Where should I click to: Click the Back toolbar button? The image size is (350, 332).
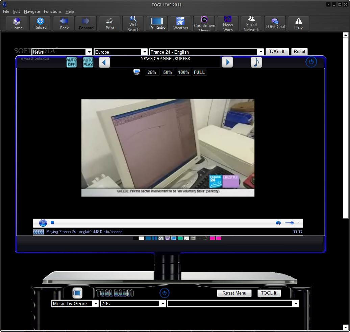pyautogui.click(x=64, y=24)
